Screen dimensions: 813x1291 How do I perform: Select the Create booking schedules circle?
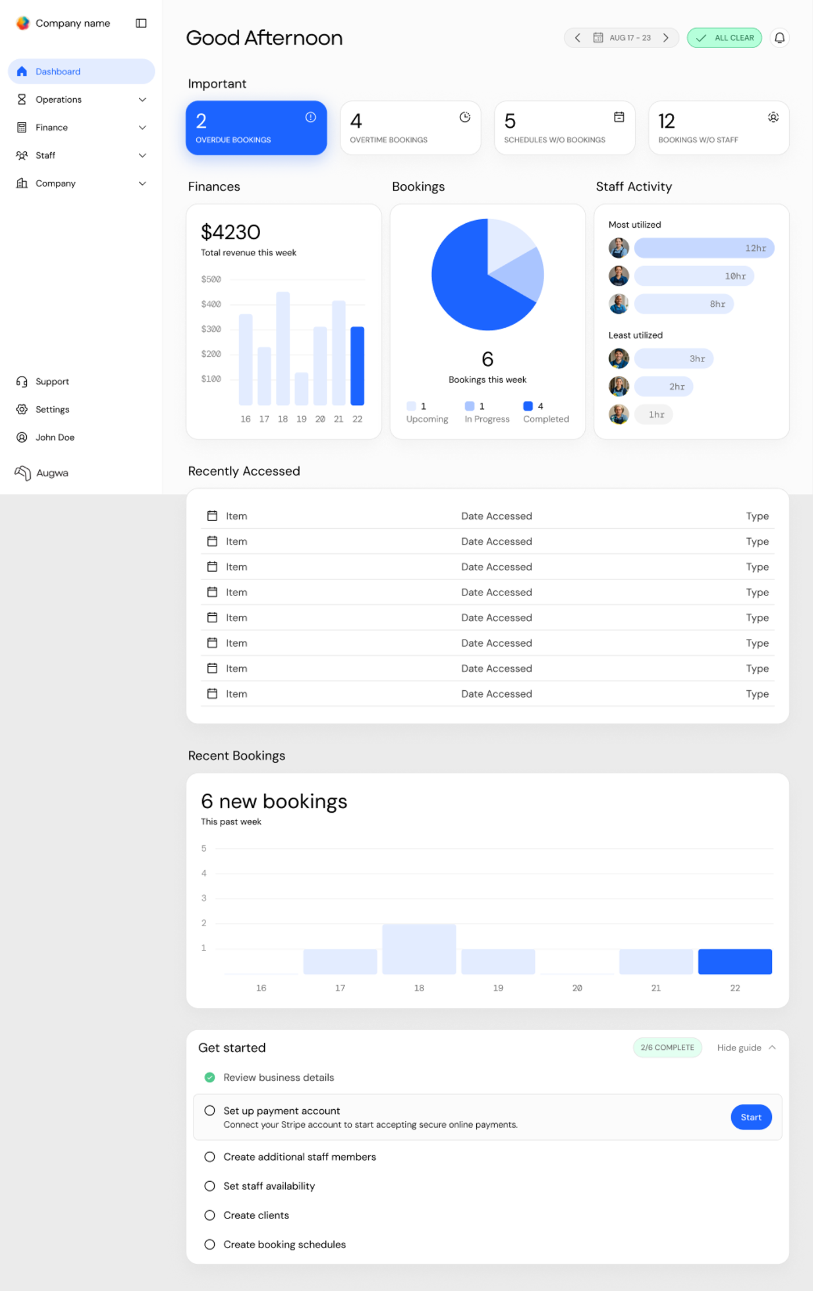pos(210,1244)
